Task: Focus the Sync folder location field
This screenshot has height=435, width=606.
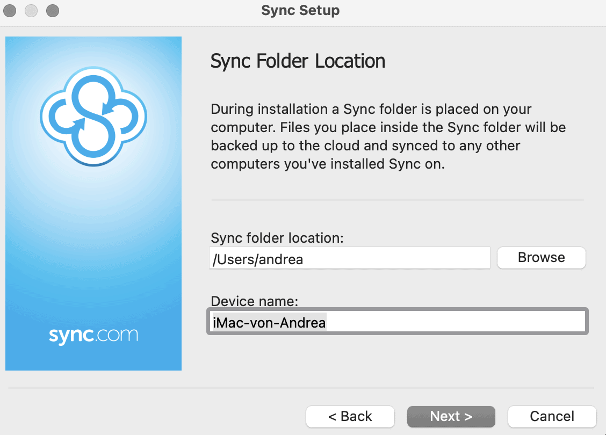Action: 350,258
